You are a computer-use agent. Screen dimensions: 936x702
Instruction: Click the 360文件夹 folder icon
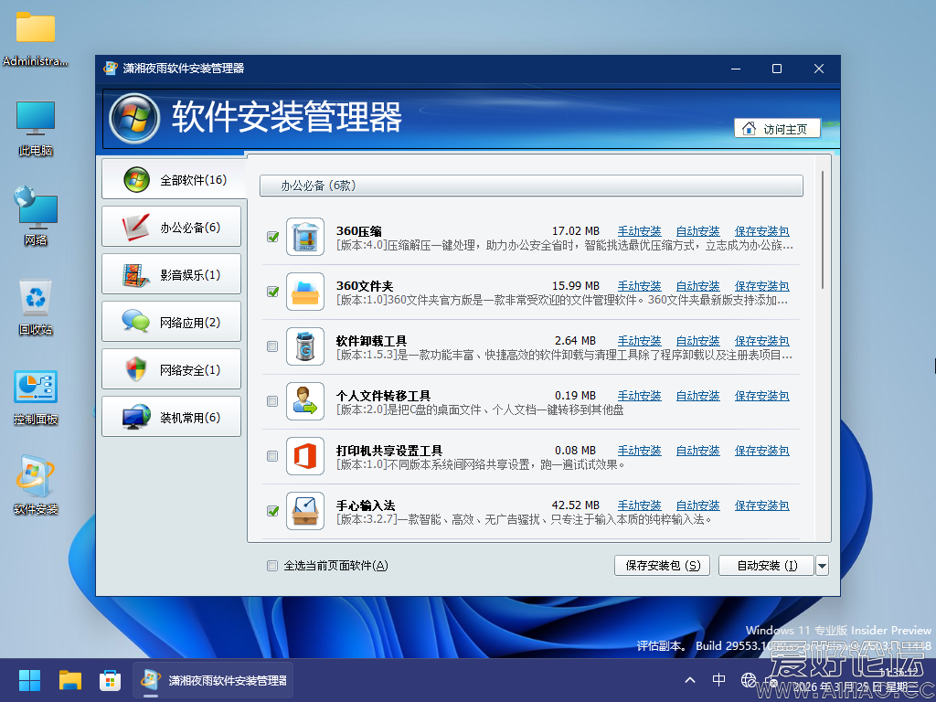(305, 292)
